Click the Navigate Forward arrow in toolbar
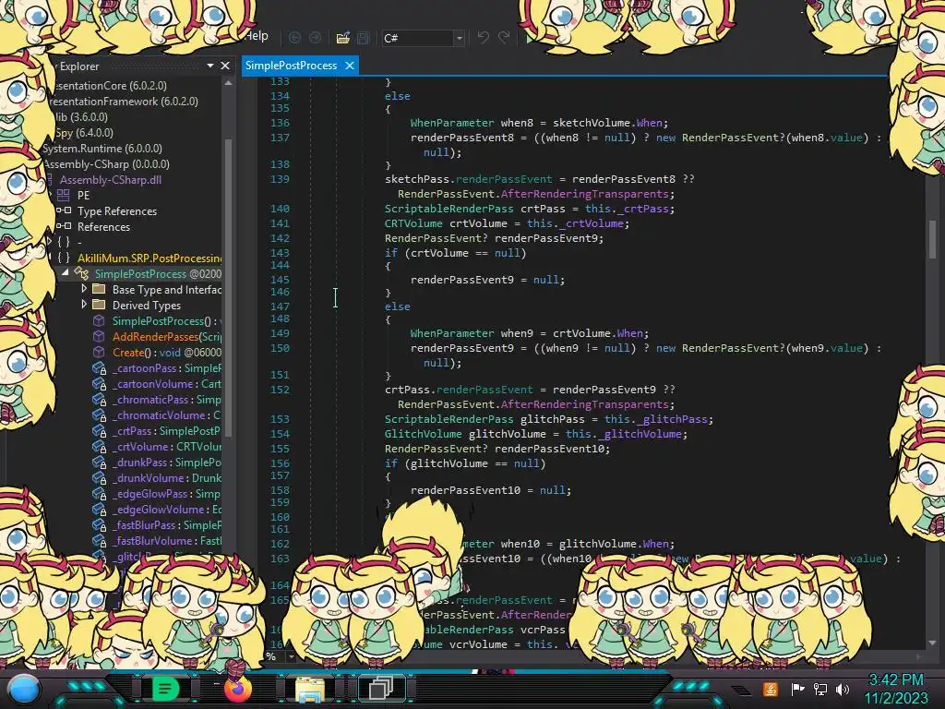This screenshot has height=709, width=945. (316, 38)
